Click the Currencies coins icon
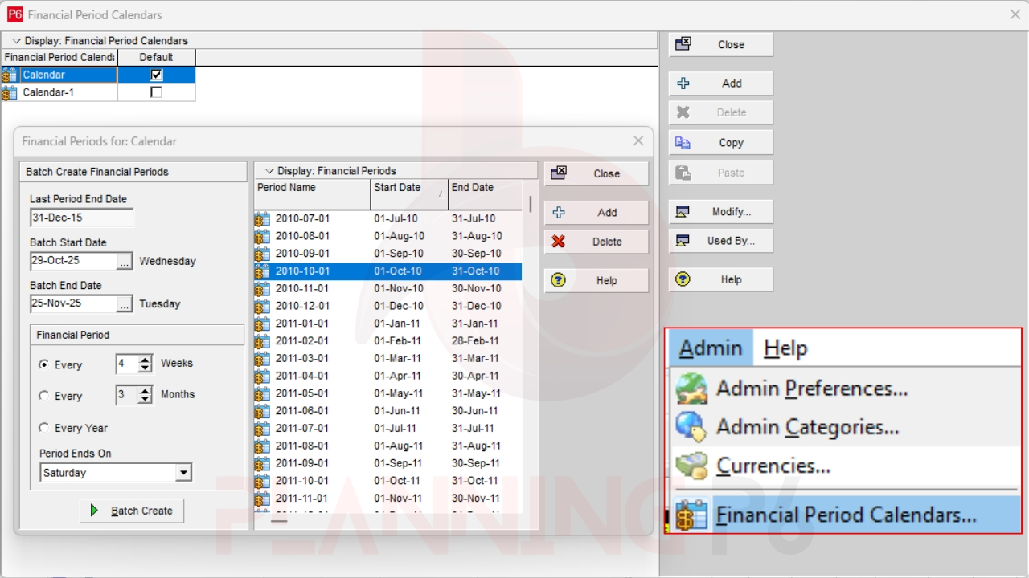Screen dimensions: 1029x578 (x=691, y=466)
